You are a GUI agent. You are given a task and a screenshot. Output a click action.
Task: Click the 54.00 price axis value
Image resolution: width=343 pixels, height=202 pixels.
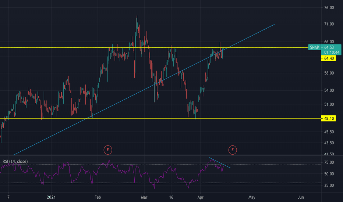coord(329,90)
